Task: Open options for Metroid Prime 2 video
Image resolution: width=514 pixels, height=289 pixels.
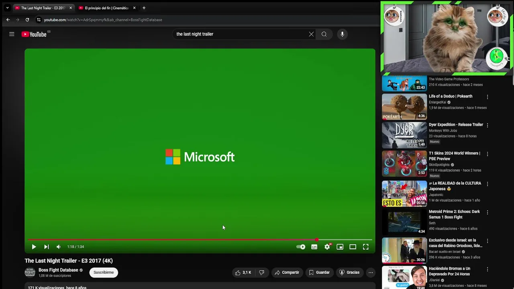Action: 487,212
